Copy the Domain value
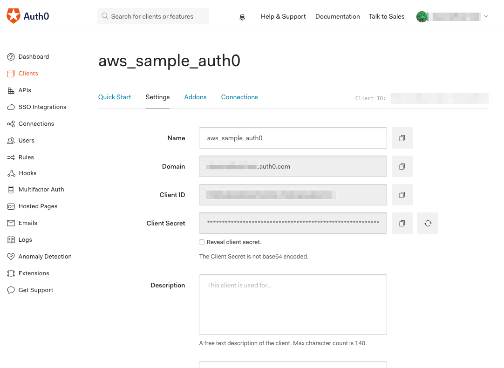The height and width of the screenshot is (368, 504). (x=402, y=166)
